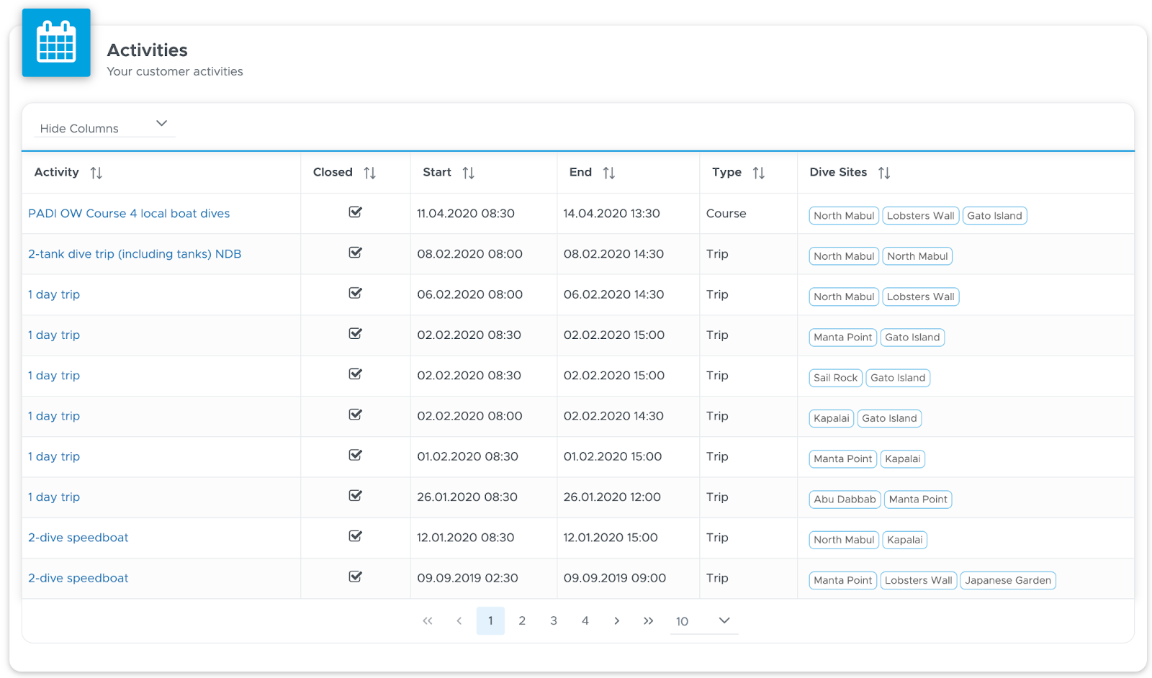Expand rows-per-page dropdown showing 10
This screenshot has height=678, width=1152.
[704, 620]
